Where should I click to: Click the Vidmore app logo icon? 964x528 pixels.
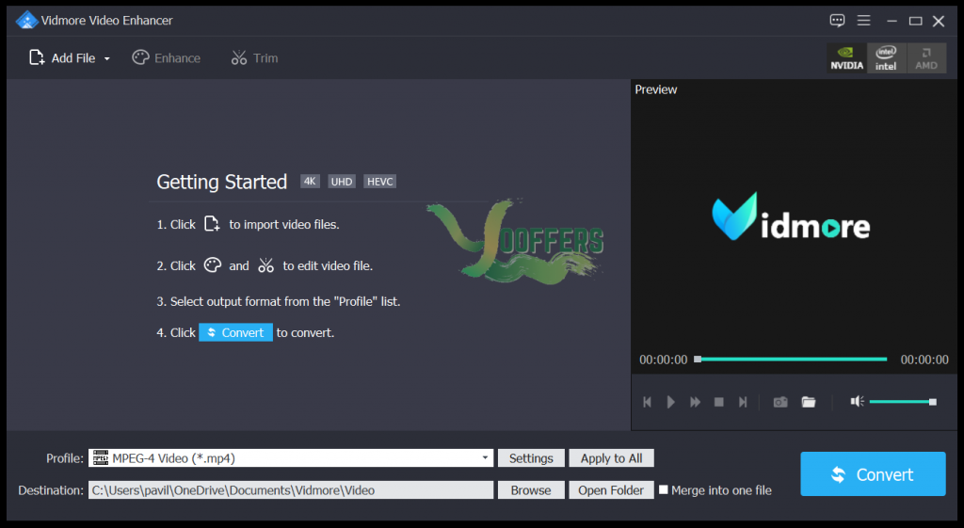click(26, 21)
